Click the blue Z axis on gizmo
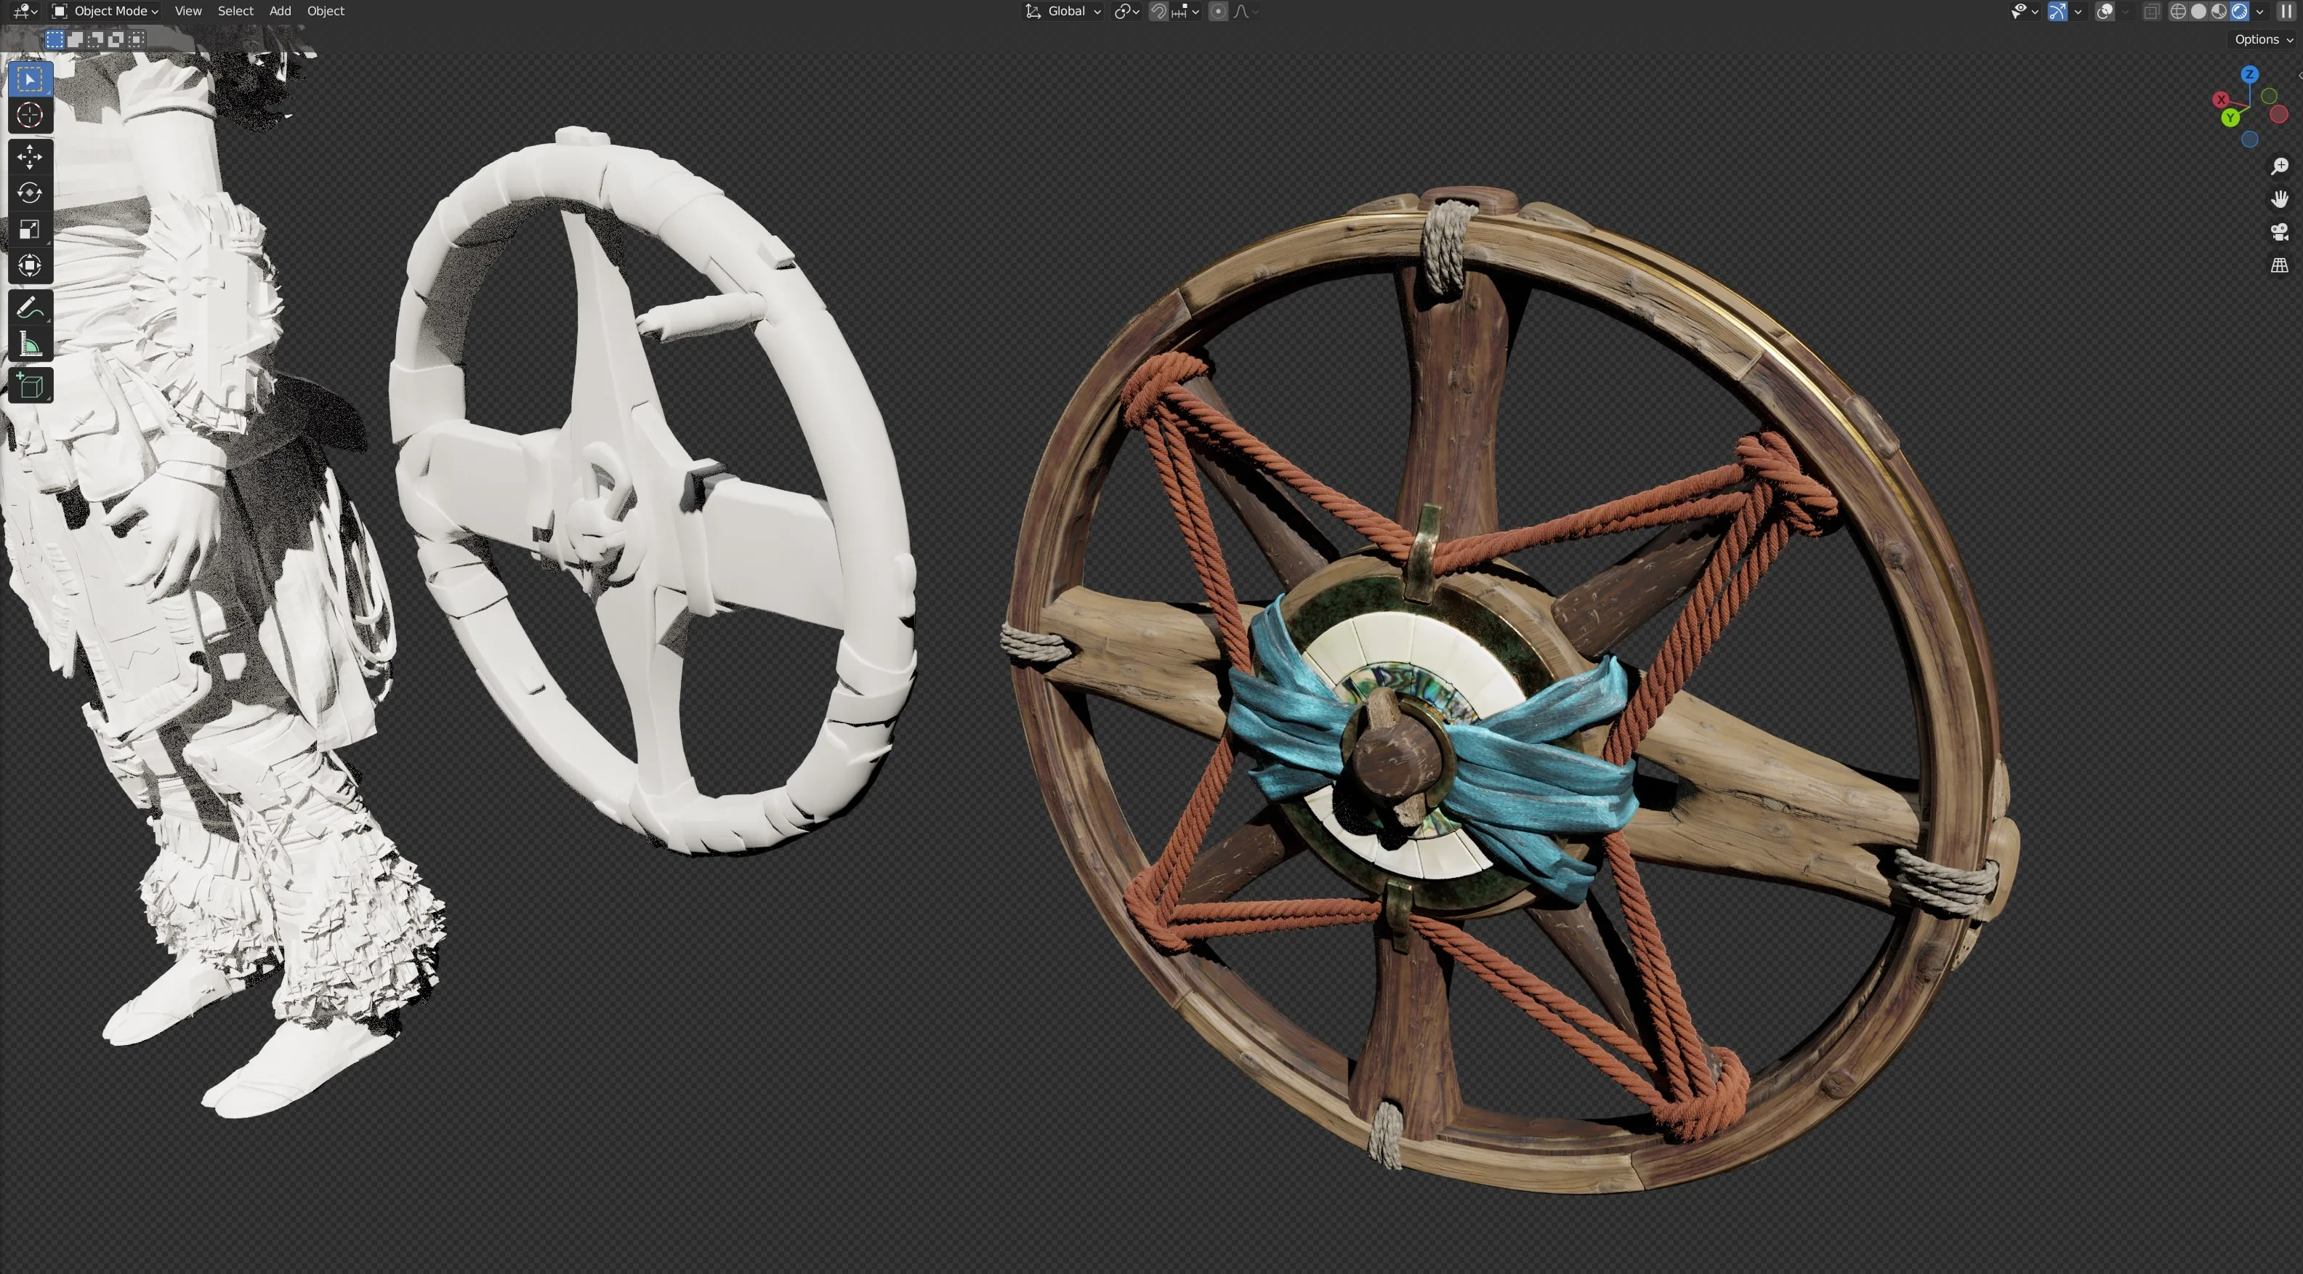The image size is (2303, 1274). pyautogui.click(x=2249, y=74)
